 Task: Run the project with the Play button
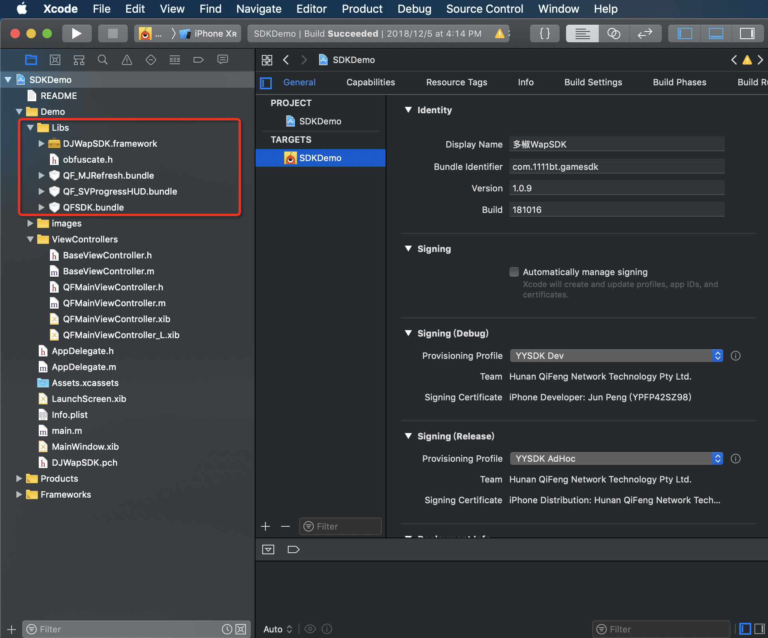click(x=77, y=33)
